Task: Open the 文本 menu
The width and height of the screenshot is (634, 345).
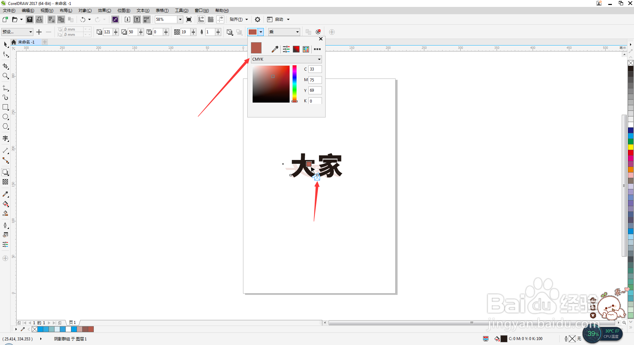Action: coord(143,11)
